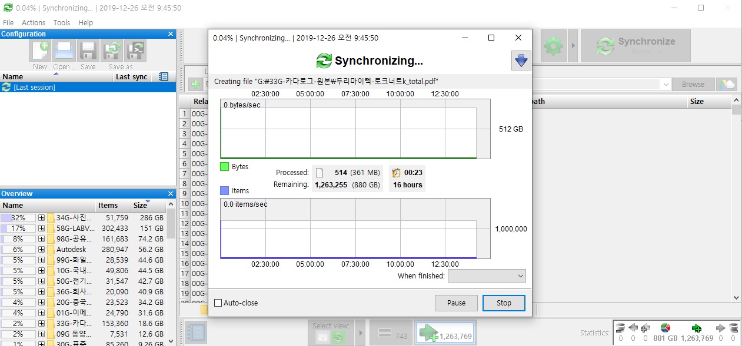742x346 pixels.
Task: Expand the 99G folder in Overview
Action: click(41, 260)
